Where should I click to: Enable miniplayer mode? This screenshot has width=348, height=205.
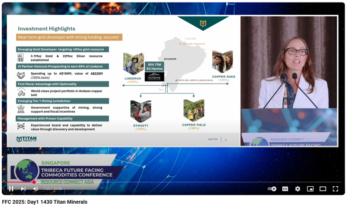click(x=310, y=189)
